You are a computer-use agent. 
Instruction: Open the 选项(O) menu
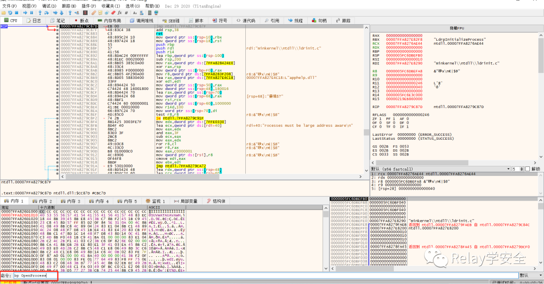click(132, 6)
